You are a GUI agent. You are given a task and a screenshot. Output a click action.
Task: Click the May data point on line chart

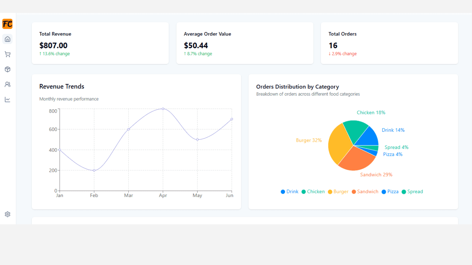click(197, 139)
